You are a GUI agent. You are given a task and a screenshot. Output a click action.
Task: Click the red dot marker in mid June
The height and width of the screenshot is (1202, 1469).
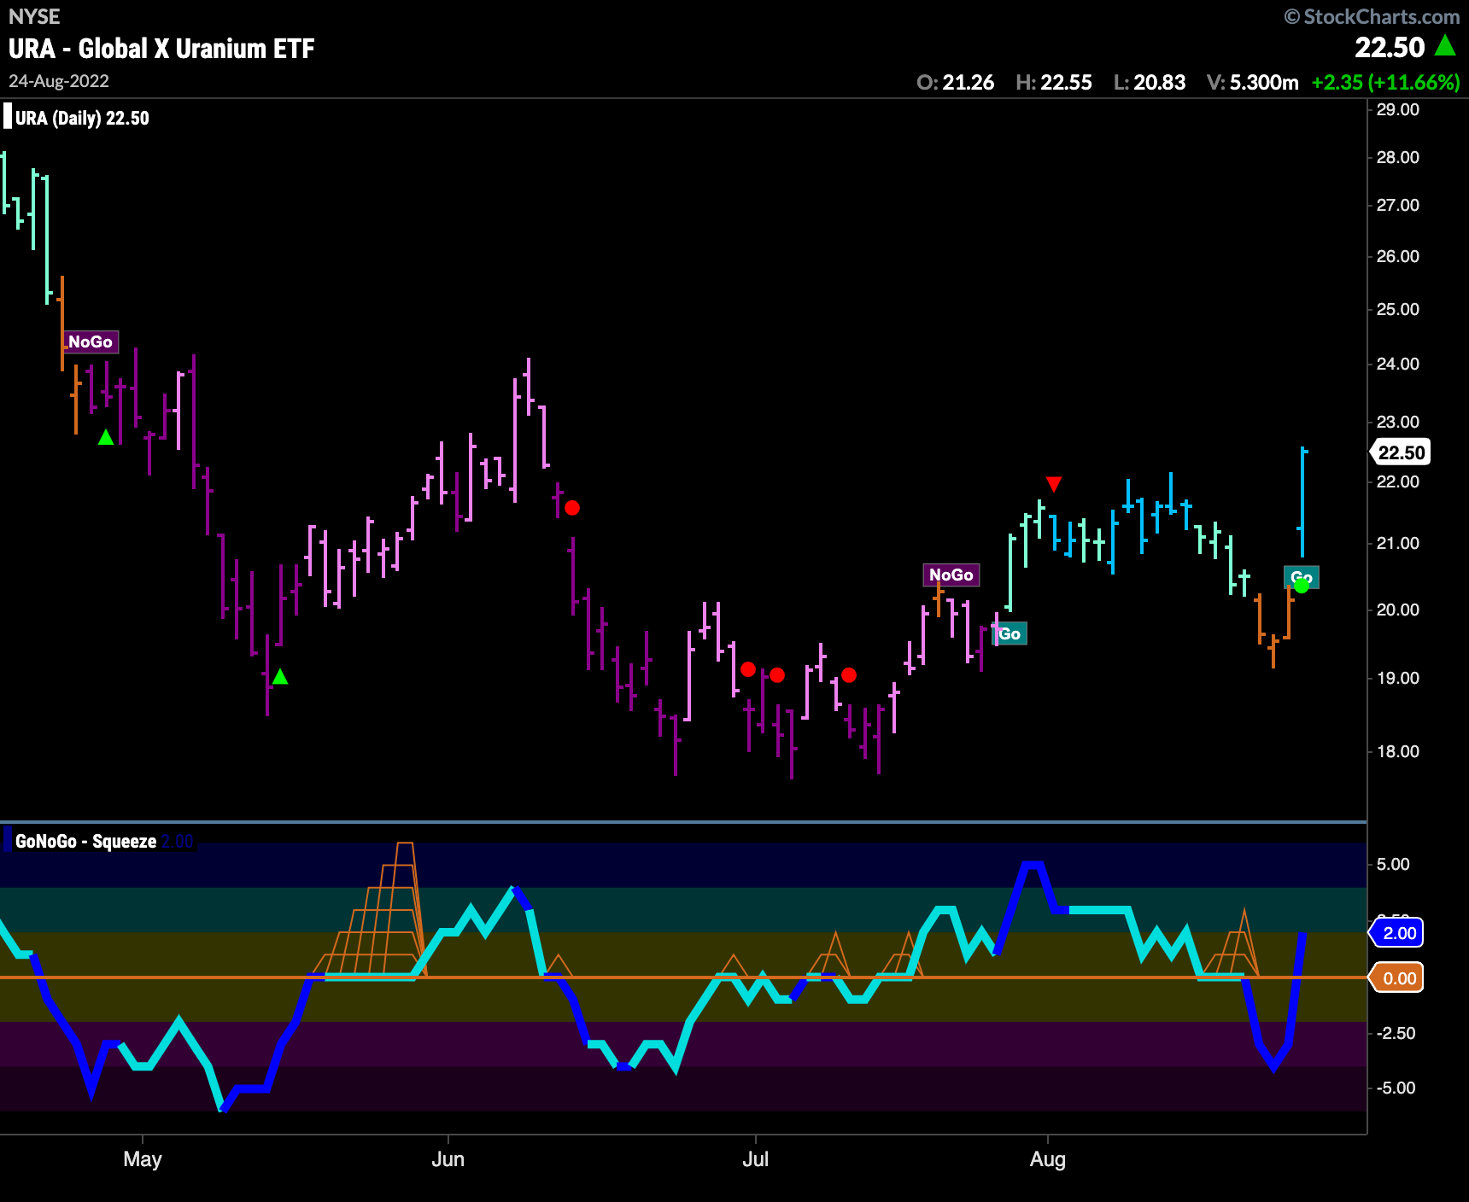[x=572, y=508]
